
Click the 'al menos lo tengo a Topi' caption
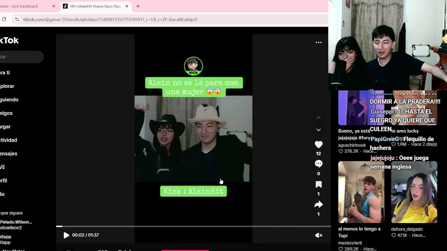359,232
